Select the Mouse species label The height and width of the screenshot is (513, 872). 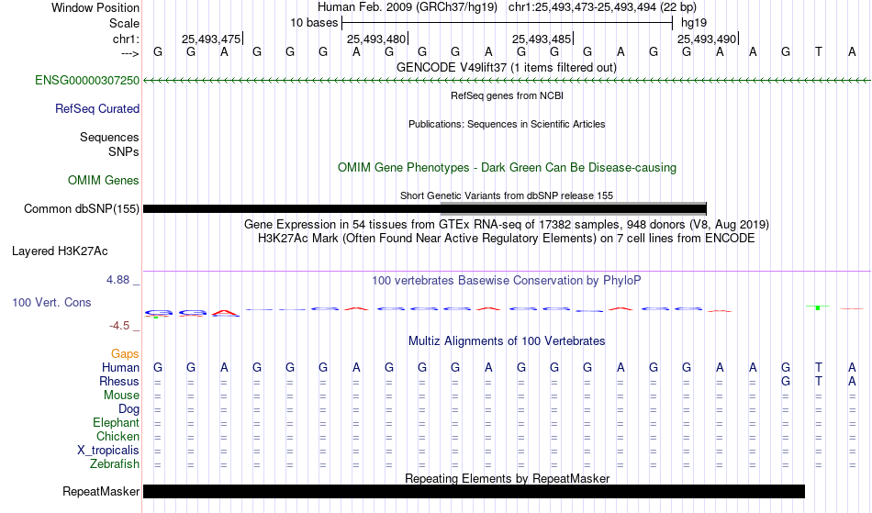pos(122,396)
